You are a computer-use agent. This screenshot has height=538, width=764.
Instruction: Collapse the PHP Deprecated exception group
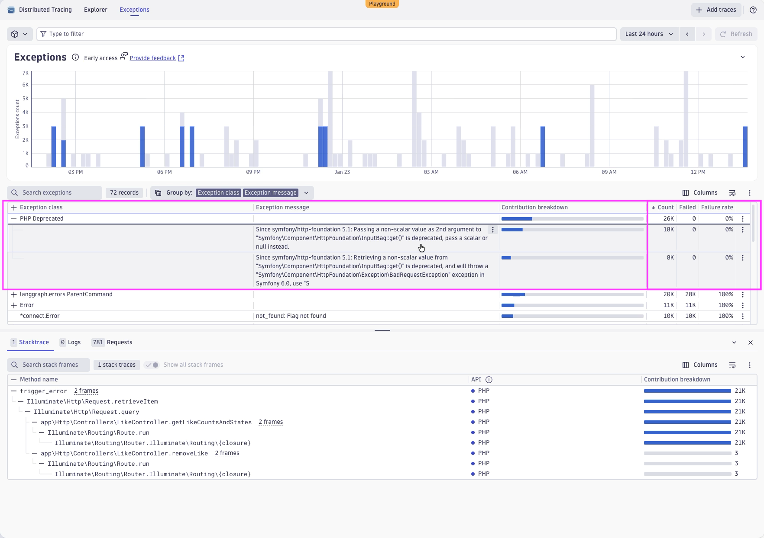[14, 219]
